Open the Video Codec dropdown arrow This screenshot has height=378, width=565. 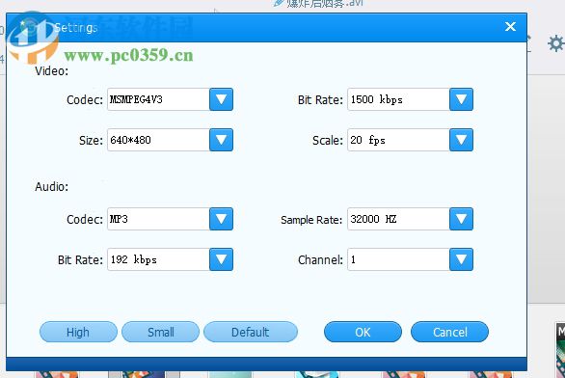pyautogui.click(x=221, y=99)
